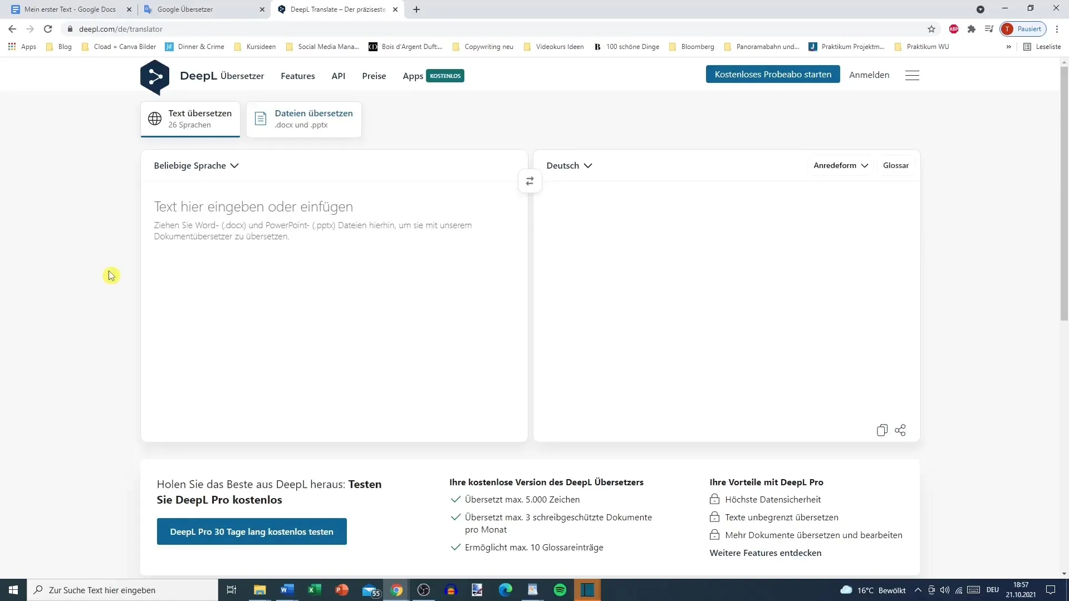
Task: Open the Glossar button
Action: (x=896, y=165)
